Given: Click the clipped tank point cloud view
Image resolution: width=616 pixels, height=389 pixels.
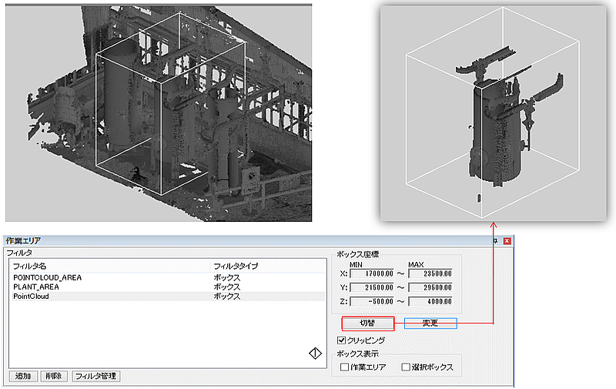Looking at the screenshot, I should pyautogui.click(x=493, y=113).
